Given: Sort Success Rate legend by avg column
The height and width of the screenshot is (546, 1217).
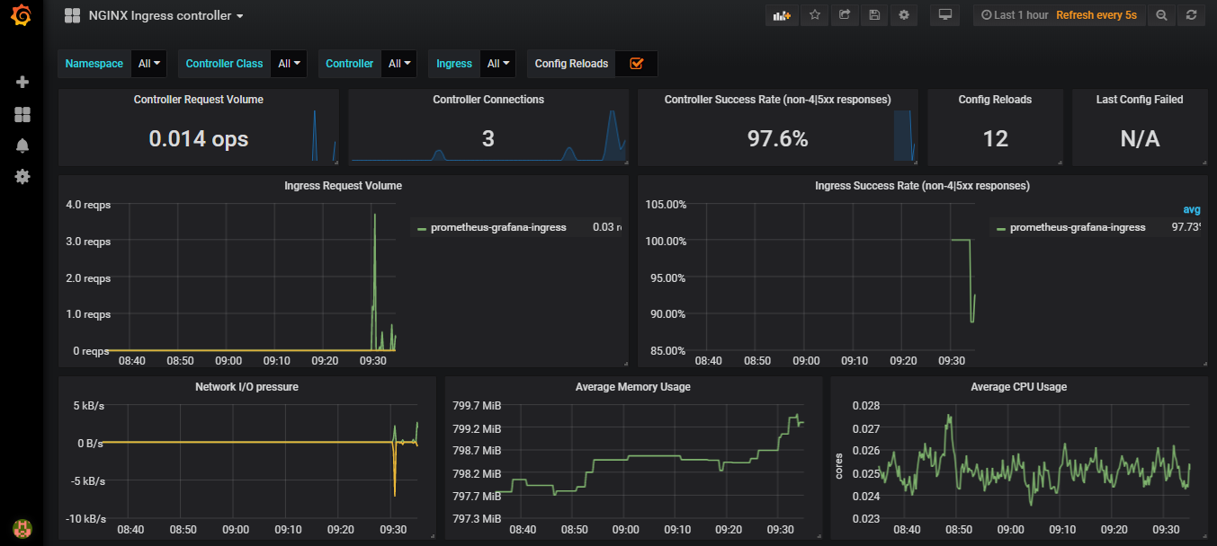Looking at the screenshot, I should [x=1192, y=209].
